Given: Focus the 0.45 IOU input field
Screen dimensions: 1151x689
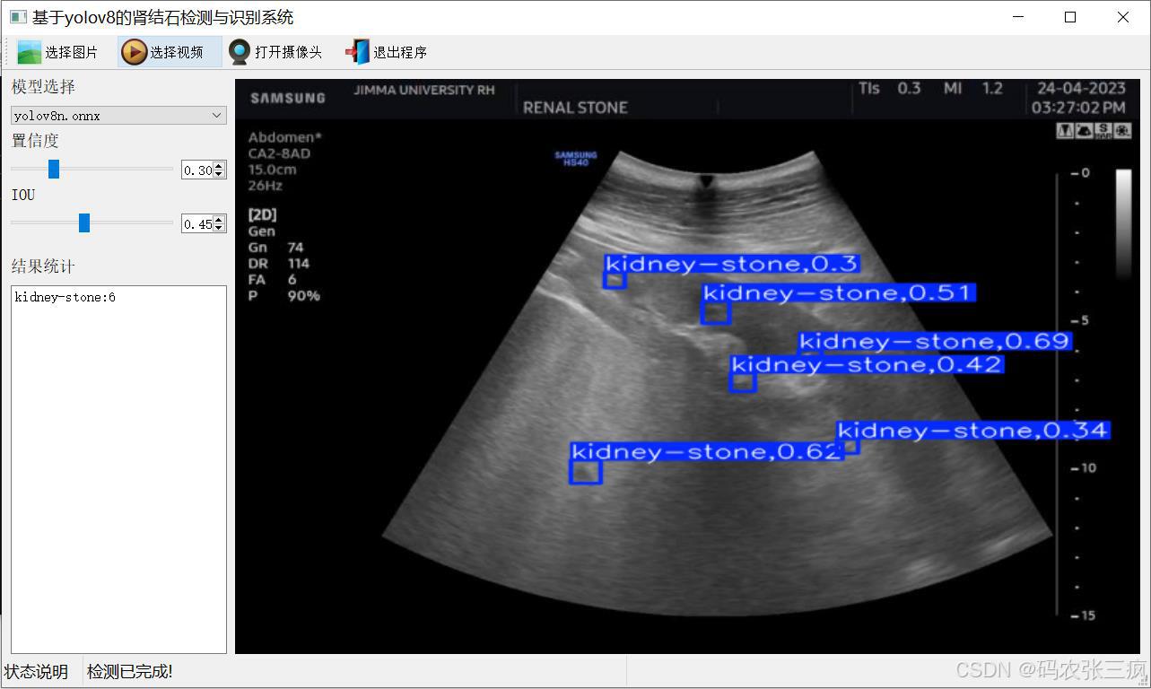Looking at the screenshot, I should tap(197, 224).
